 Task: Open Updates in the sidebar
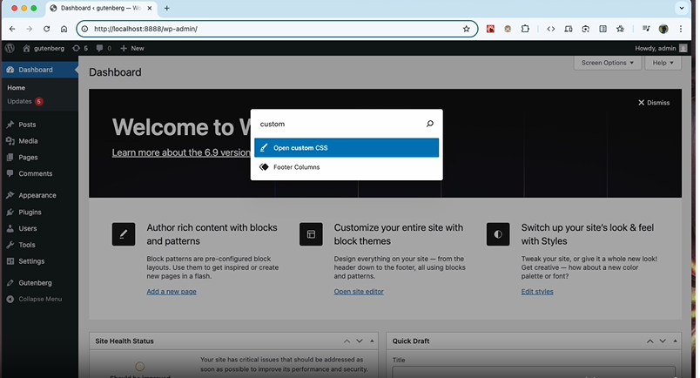[24, 101]
